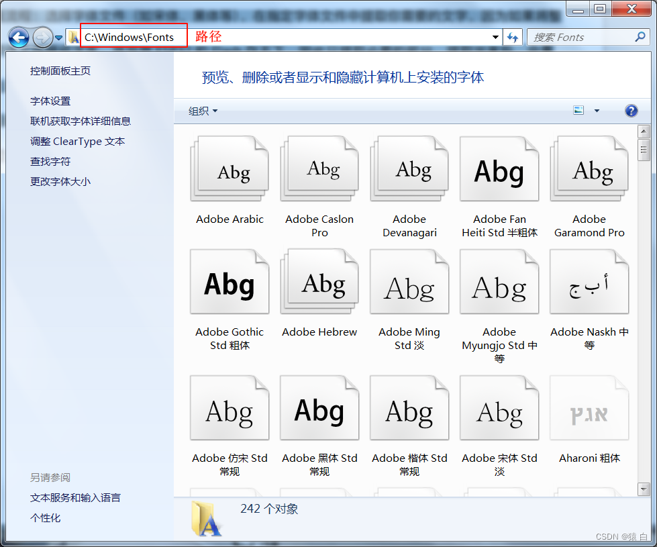Change layout with the views icon
Viewport: 657px width, 547px height.
point(578,109)
